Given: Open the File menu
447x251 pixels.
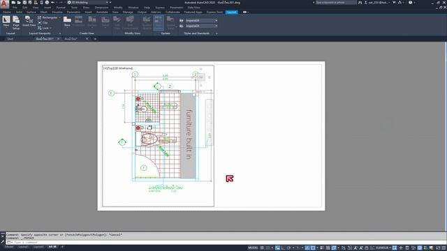Looking at the screenshot, I should pyautogui.click(x=15, y=8).
